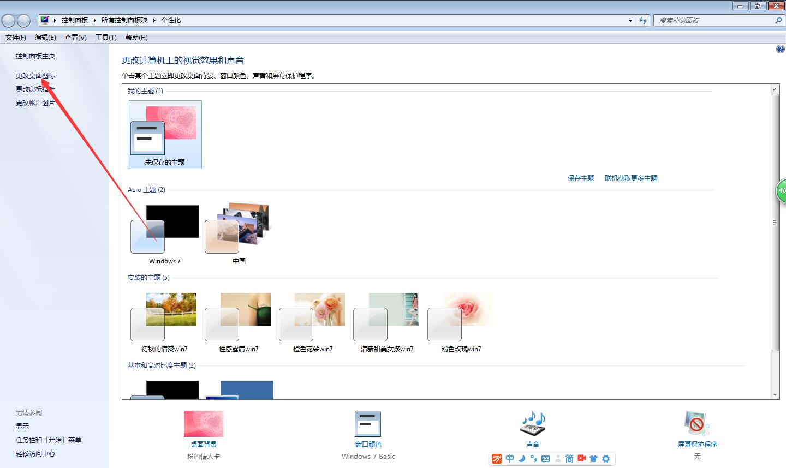Open screen saver (屏幕保护程序) icon

click(697, 424)
